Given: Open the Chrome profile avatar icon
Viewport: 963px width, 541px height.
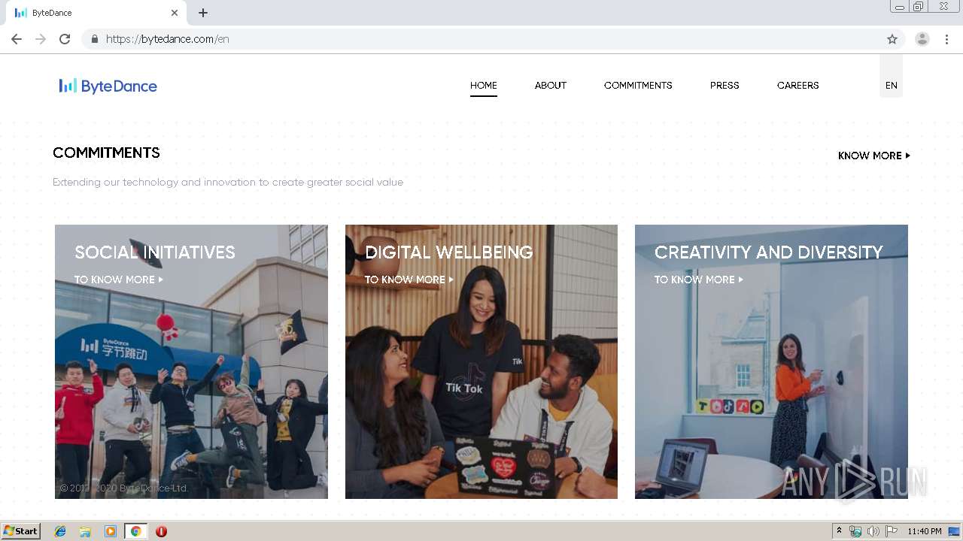Looking at the screenshot, I should 922,39.
